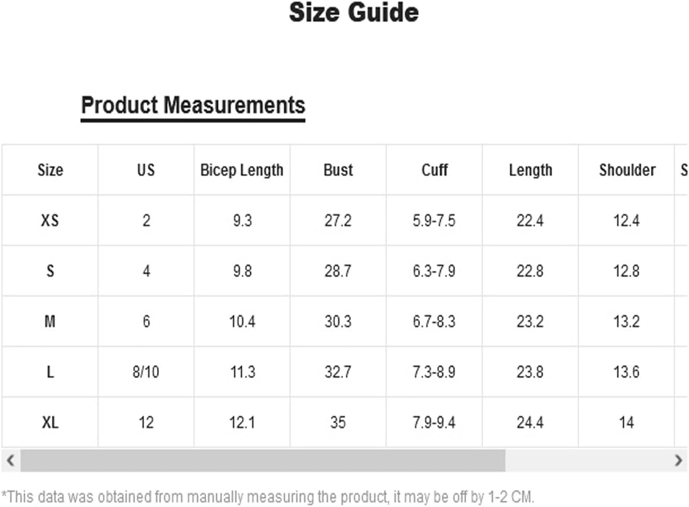Click the Size Guide title
This screenshot has width=689, height=507.
(x=354, y=12)
